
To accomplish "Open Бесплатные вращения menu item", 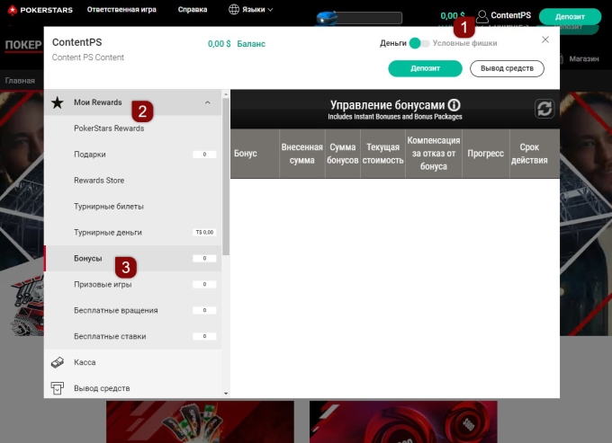I will (132, 310).
